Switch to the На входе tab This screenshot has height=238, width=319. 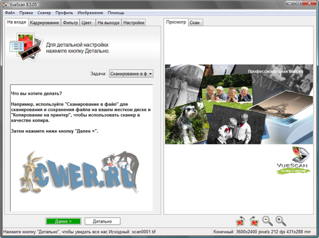point(17,22)
